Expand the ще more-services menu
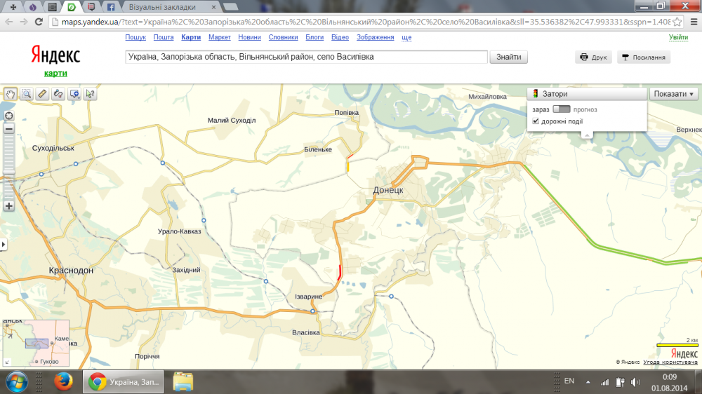The height and width of the screenshot is (394, 702). click(x=406, y=37)
